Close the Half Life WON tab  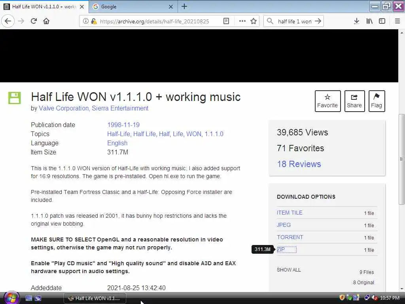(x=82, y=7)
